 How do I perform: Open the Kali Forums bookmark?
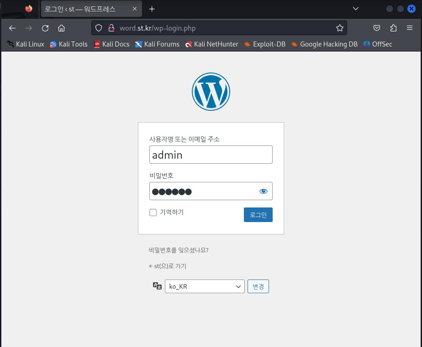pos(157,44)
